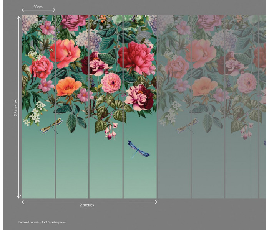
Task: Click the golden dragonfly under the white flowers
Action: 51,126
